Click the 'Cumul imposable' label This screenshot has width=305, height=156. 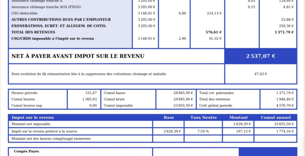point(118,106)
